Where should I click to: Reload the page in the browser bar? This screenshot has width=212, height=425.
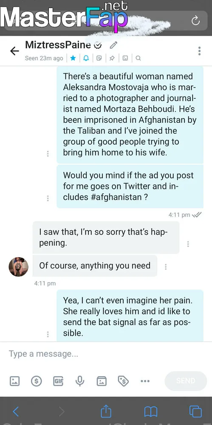[195, 20]
